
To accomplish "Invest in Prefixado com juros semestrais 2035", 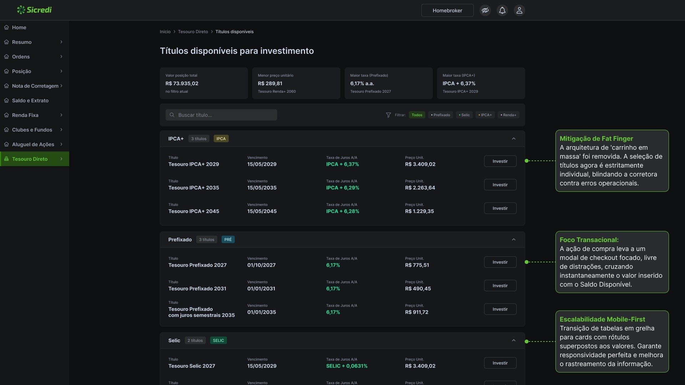I will (x=500, y=309).
